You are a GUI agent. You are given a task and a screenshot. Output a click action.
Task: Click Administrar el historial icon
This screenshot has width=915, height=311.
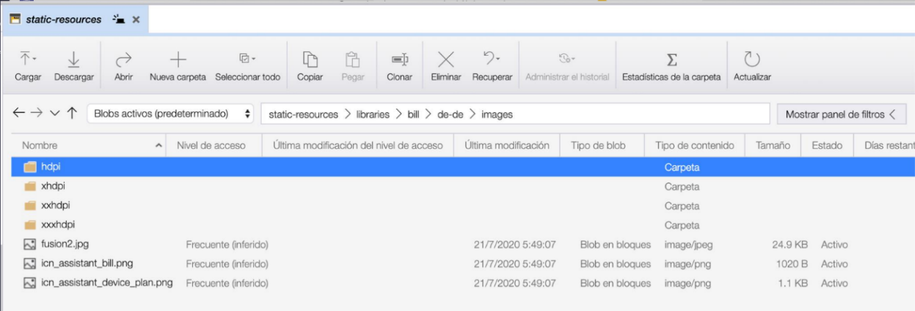pyautogui.click(x=565, y=58)
